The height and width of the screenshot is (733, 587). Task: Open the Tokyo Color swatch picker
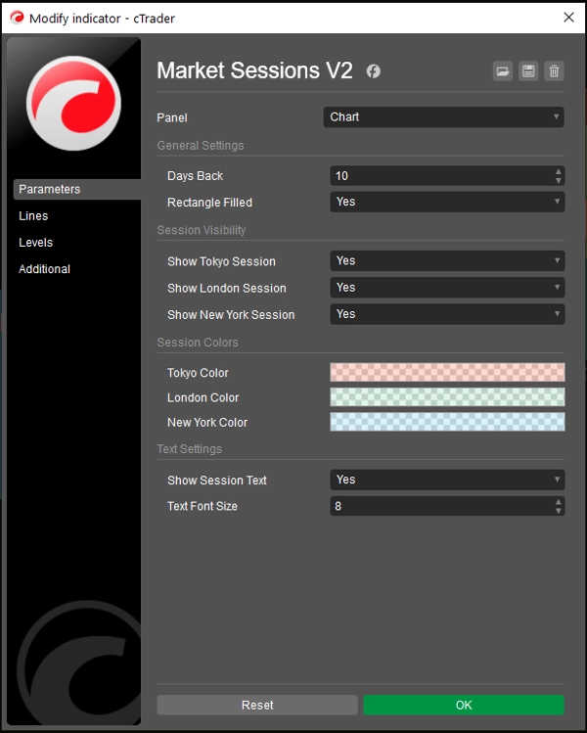447,372
